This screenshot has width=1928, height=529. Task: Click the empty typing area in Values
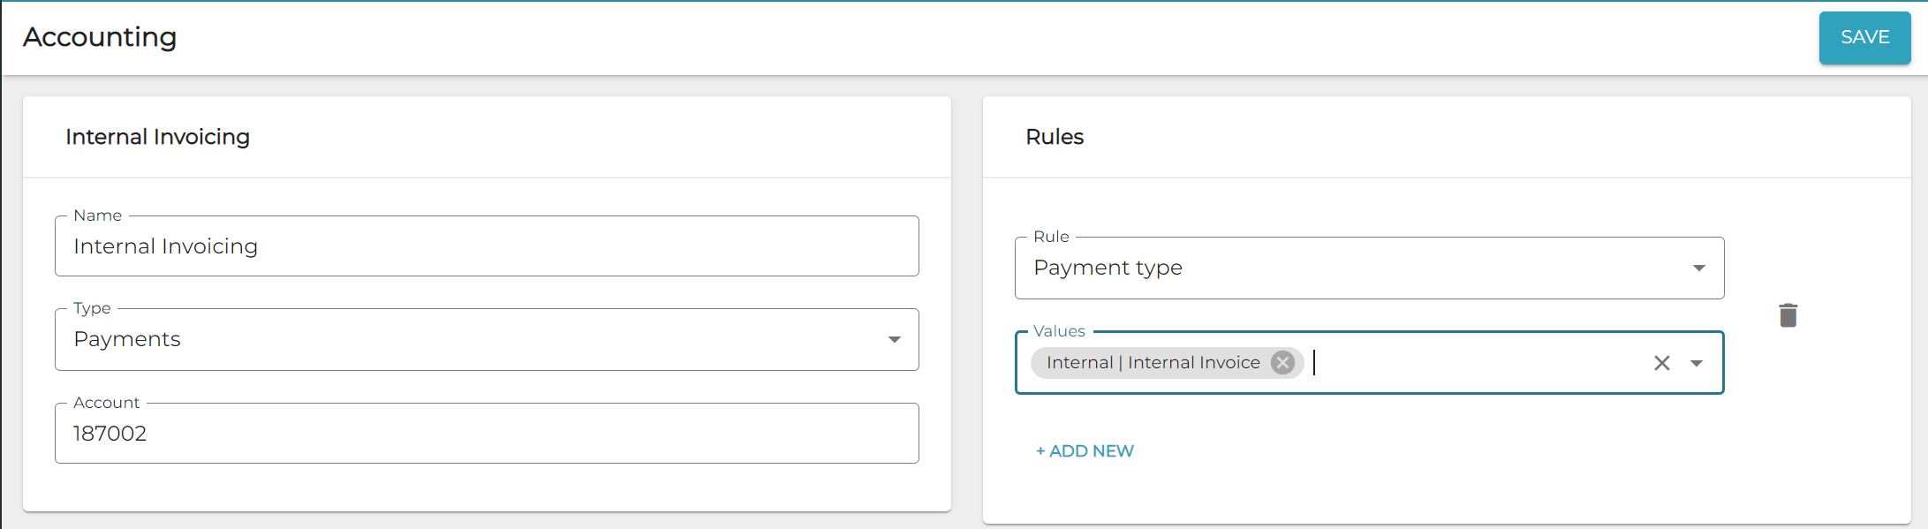(x=1475, y=363)
